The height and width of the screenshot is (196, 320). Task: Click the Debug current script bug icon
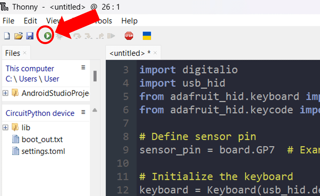click(x=59, y=36)
